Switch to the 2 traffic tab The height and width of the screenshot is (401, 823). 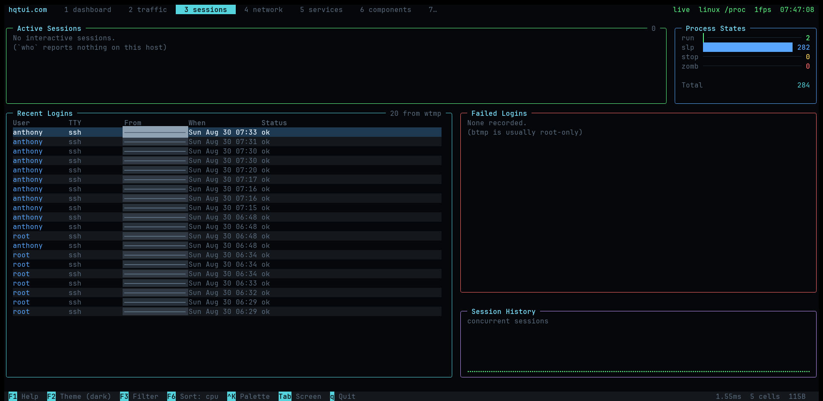click(x=148, y=9)
